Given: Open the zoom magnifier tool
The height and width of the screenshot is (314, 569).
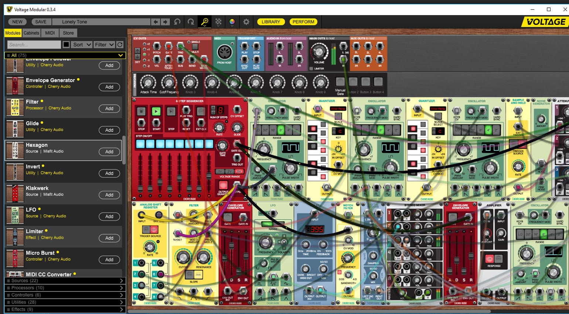Looking at the screenshot, I should 205,22.
